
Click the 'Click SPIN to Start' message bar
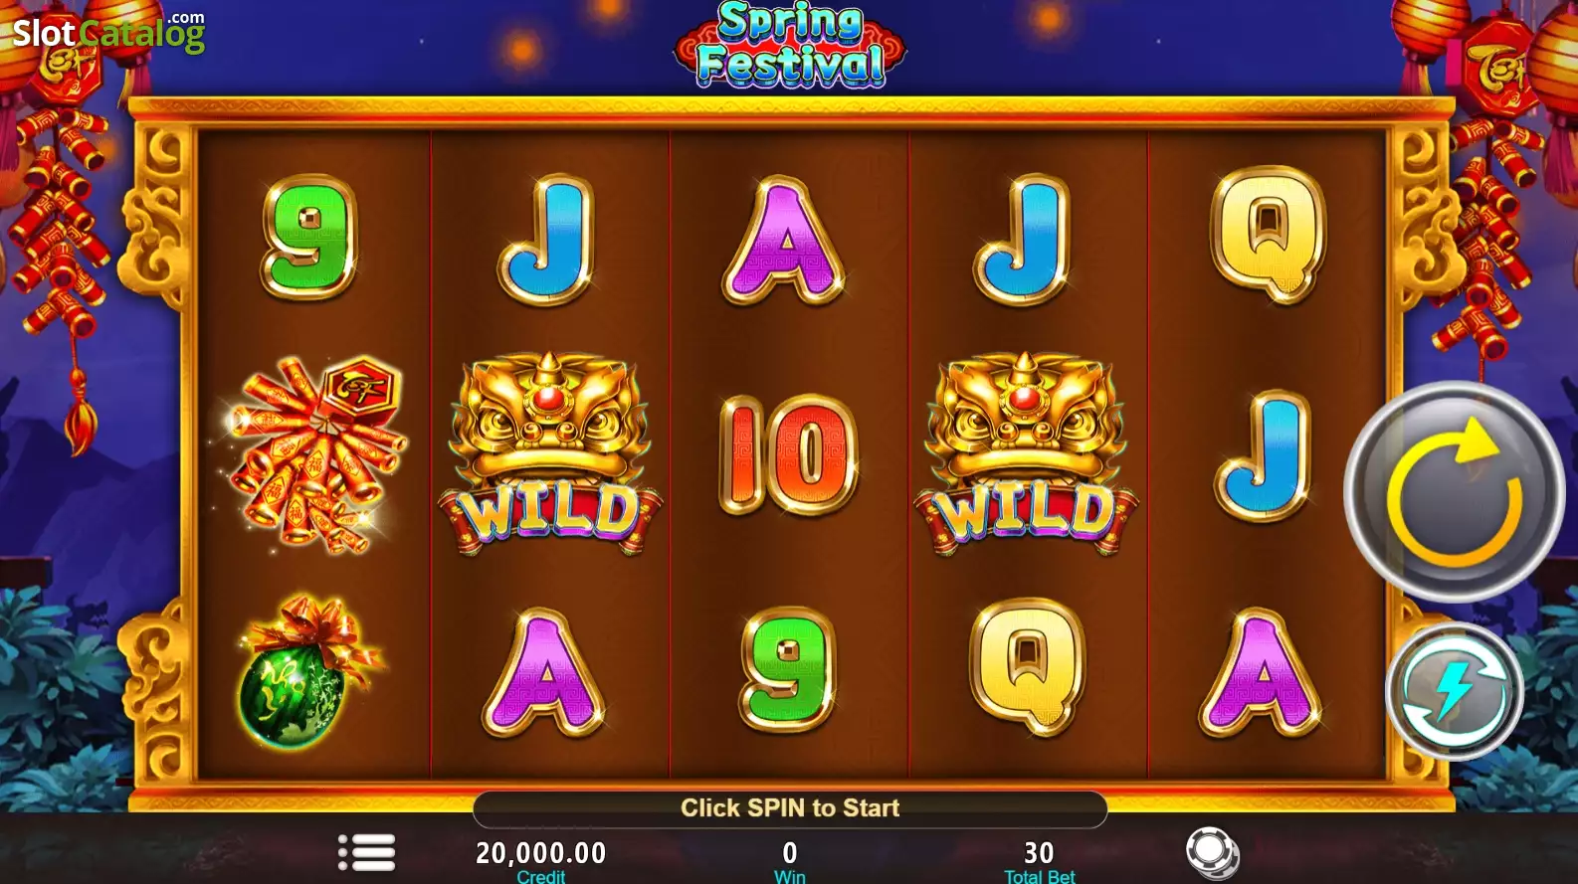790,808
